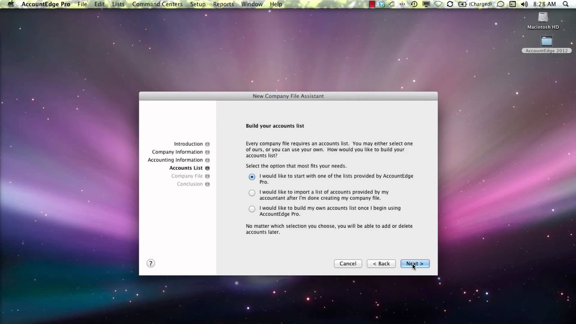This screenshot has width=576, height=324.
Task: Open assistant help question mark button
Action: pyautogui.click(x=151, y=263)
